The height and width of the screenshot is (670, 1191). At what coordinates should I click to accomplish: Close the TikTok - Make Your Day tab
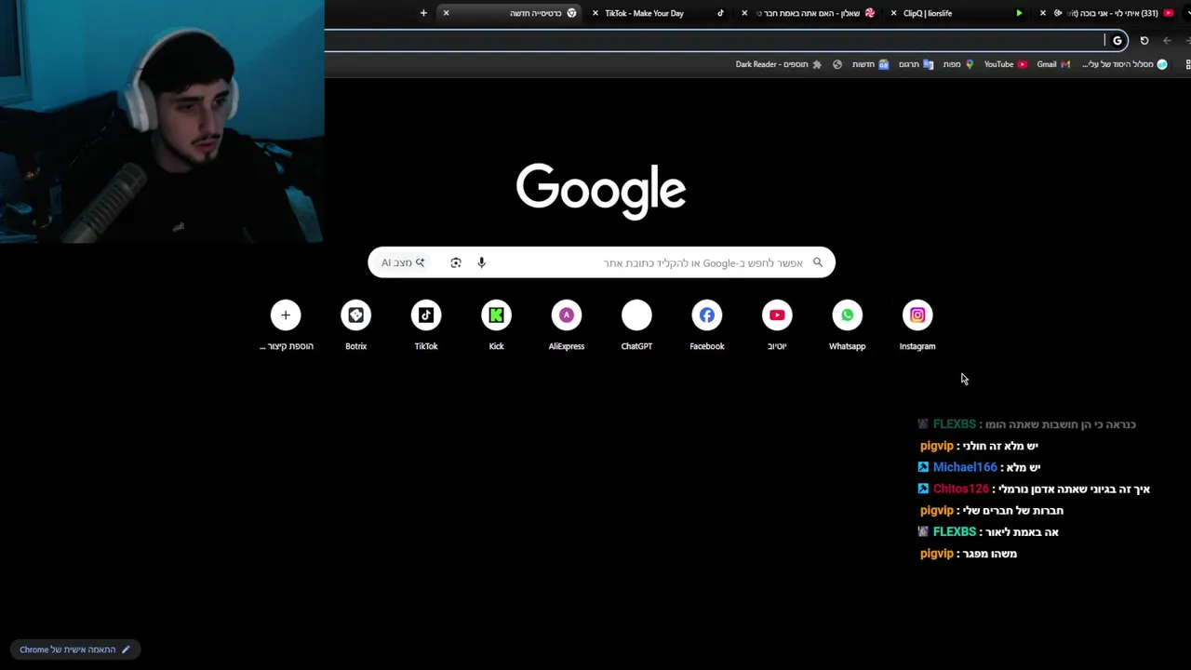[595, 13]
